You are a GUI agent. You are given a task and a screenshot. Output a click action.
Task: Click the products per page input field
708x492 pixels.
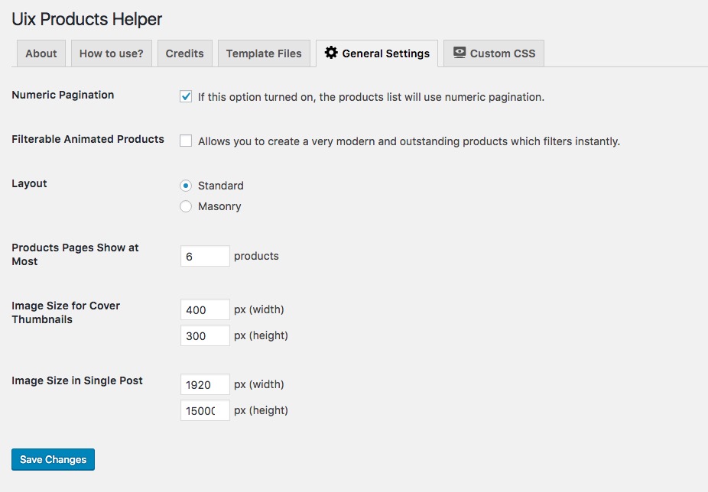point(205,256)
